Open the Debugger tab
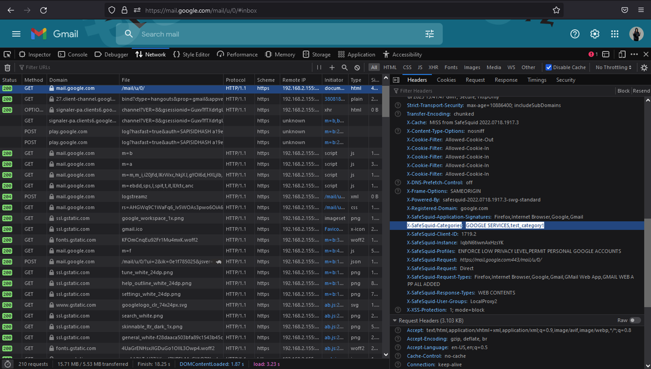The height and width of the screenshot is (369, 651). coord(111,54)
